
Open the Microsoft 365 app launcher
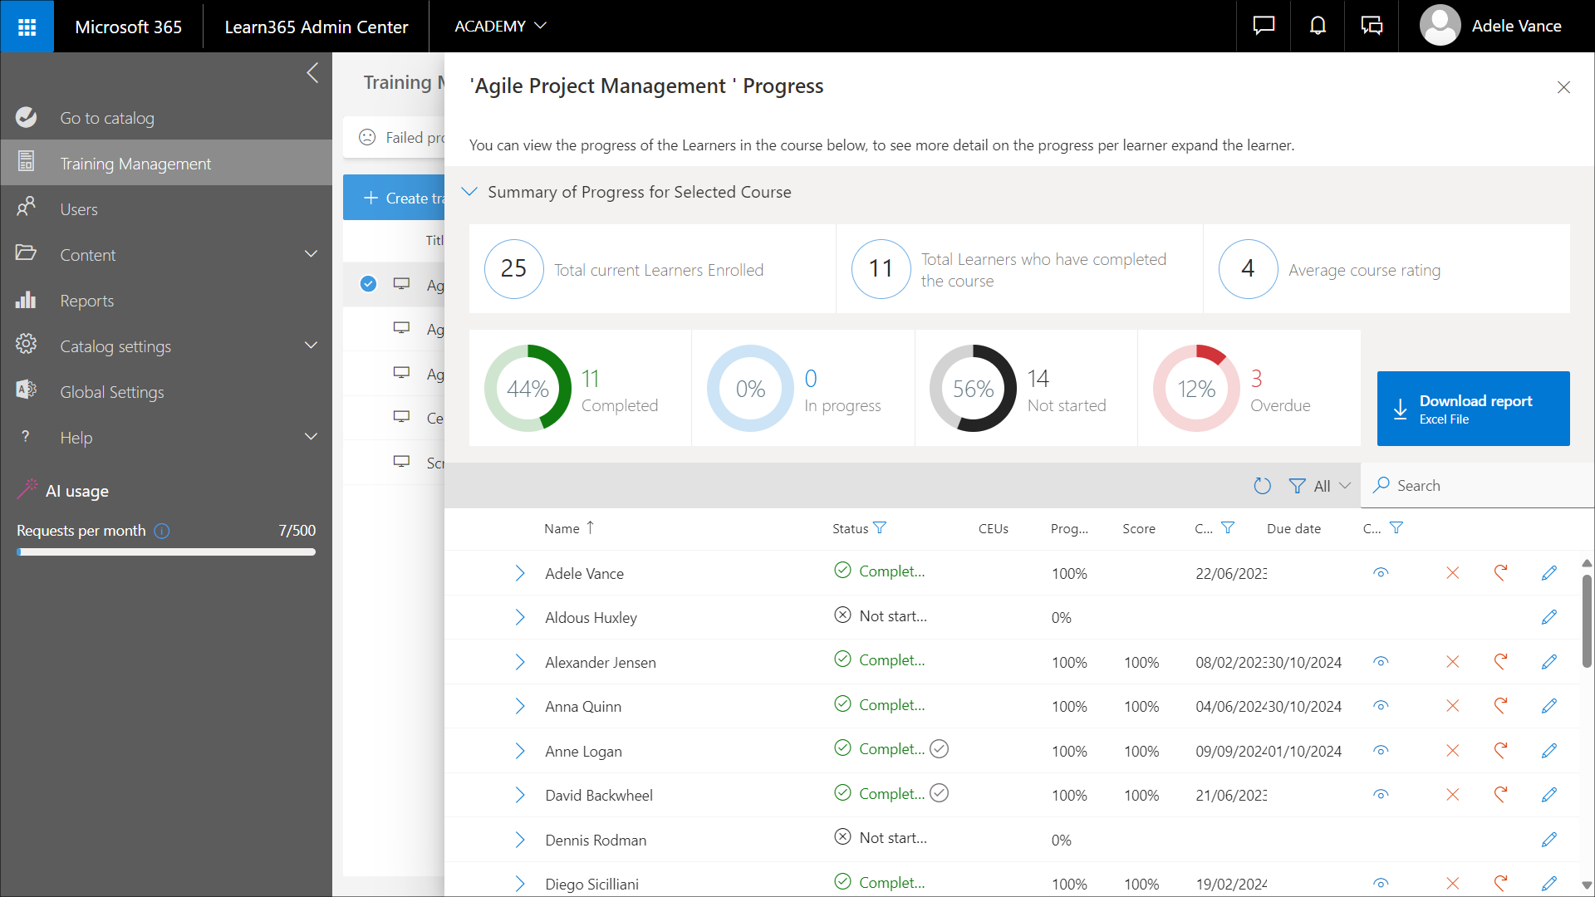(x=27, y=27)
